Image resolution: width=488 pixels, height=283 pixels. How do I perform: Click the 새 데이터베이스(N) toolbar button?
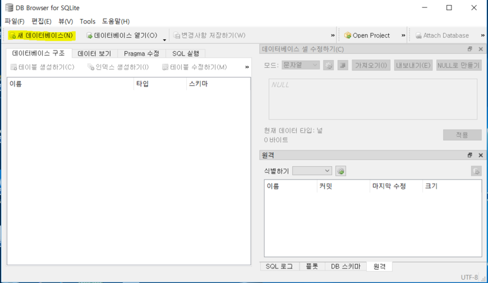click(x=41, y=35)
